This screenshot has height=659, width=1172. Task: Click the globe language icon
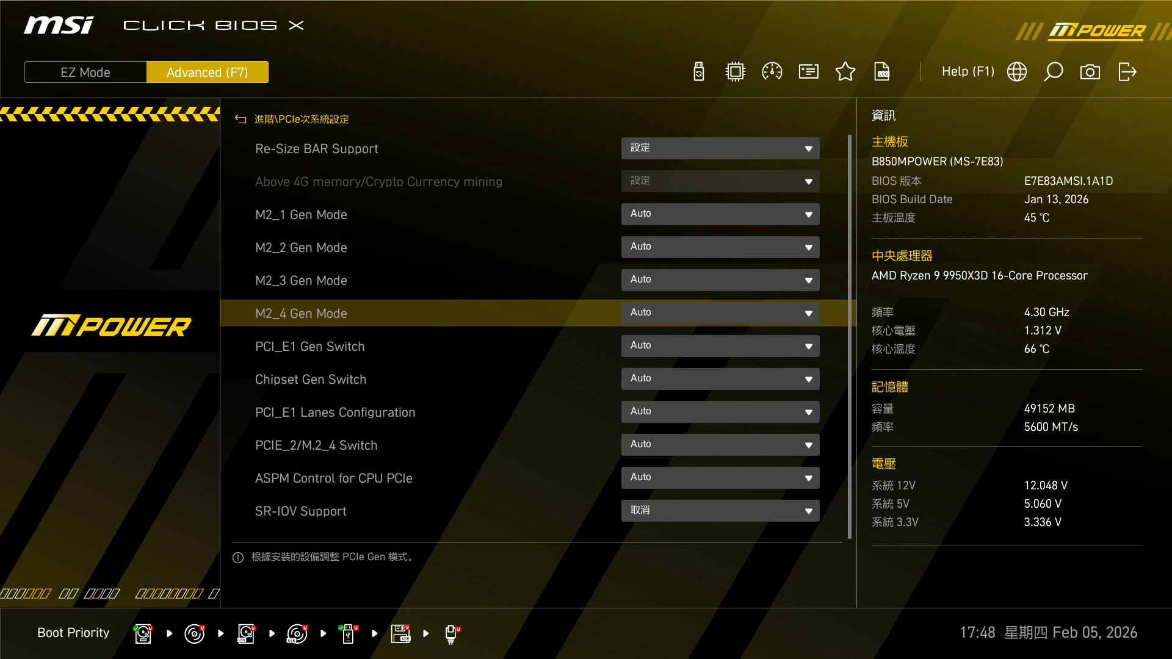(x=1017, y=72)
